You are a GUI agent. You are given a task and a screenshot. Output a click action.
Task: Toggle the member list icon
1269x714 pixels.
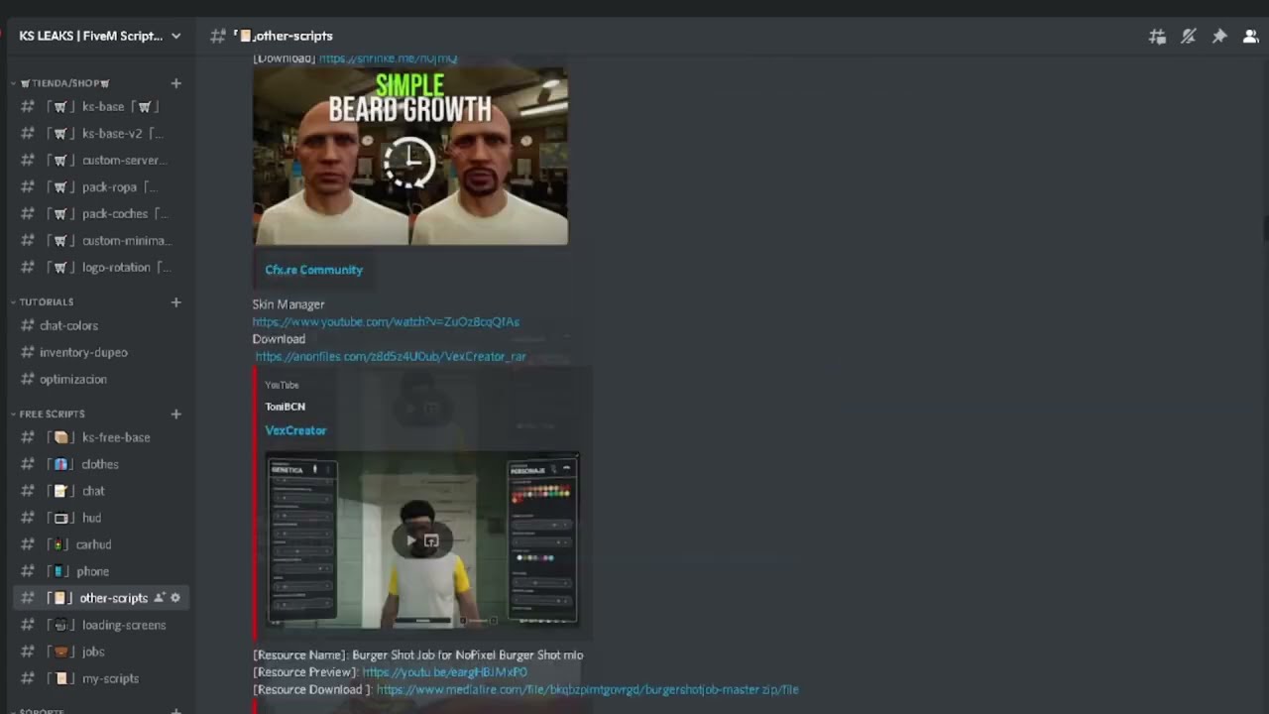[x=1251, y=37]
